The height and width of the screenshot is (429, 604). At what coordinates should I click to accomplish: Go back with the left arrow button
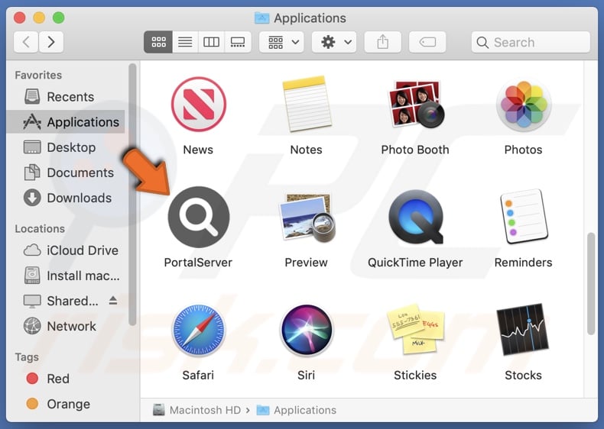point(26,41)
